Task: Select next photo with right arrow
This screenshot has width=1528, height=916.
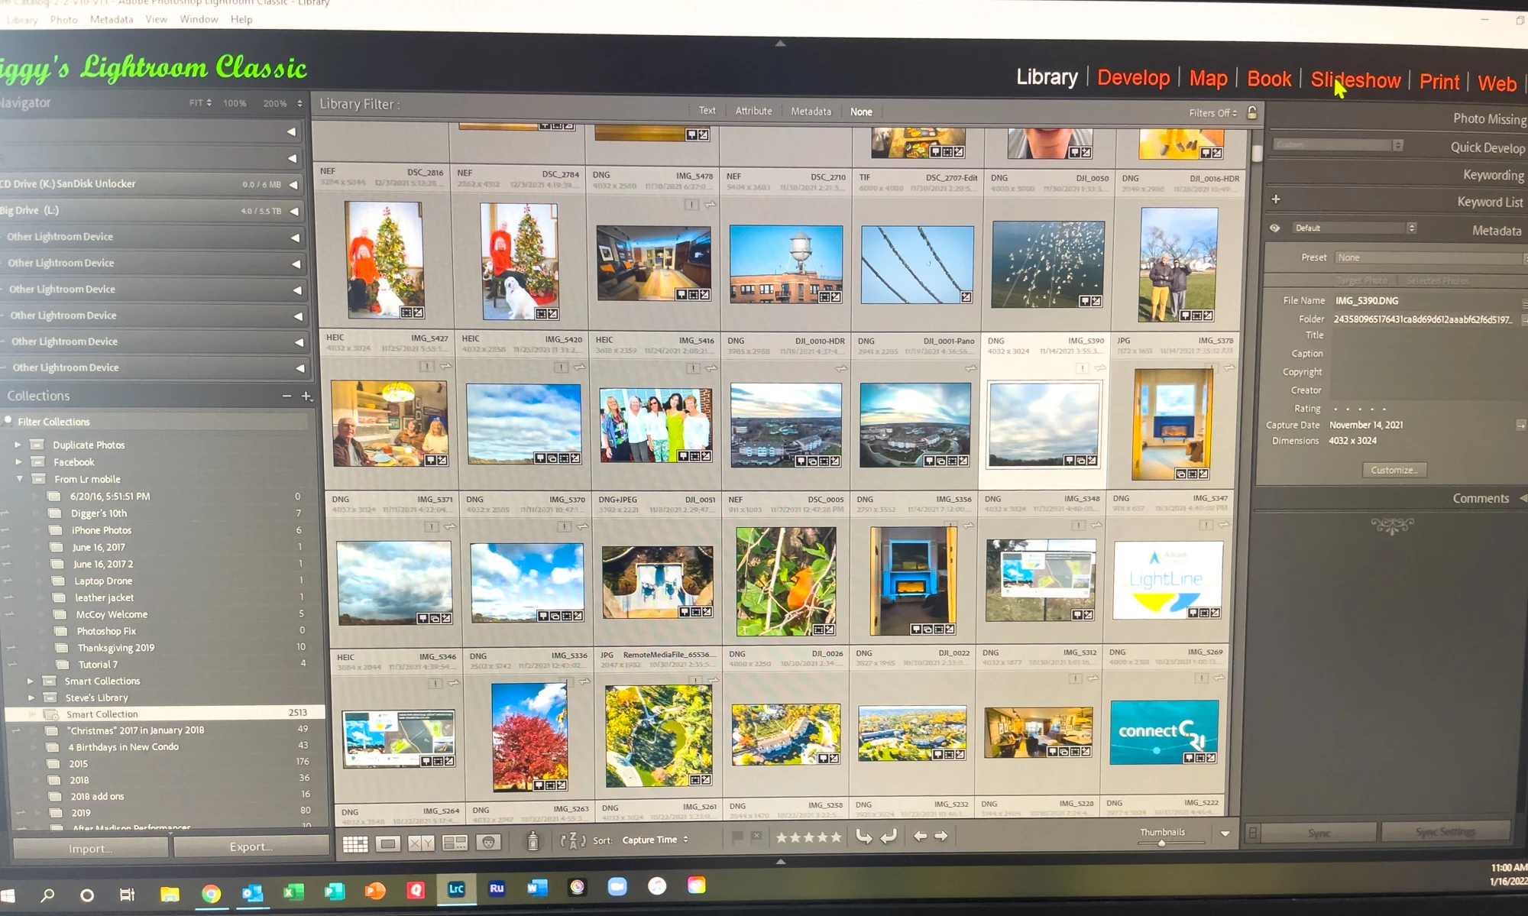Action: 941,837
